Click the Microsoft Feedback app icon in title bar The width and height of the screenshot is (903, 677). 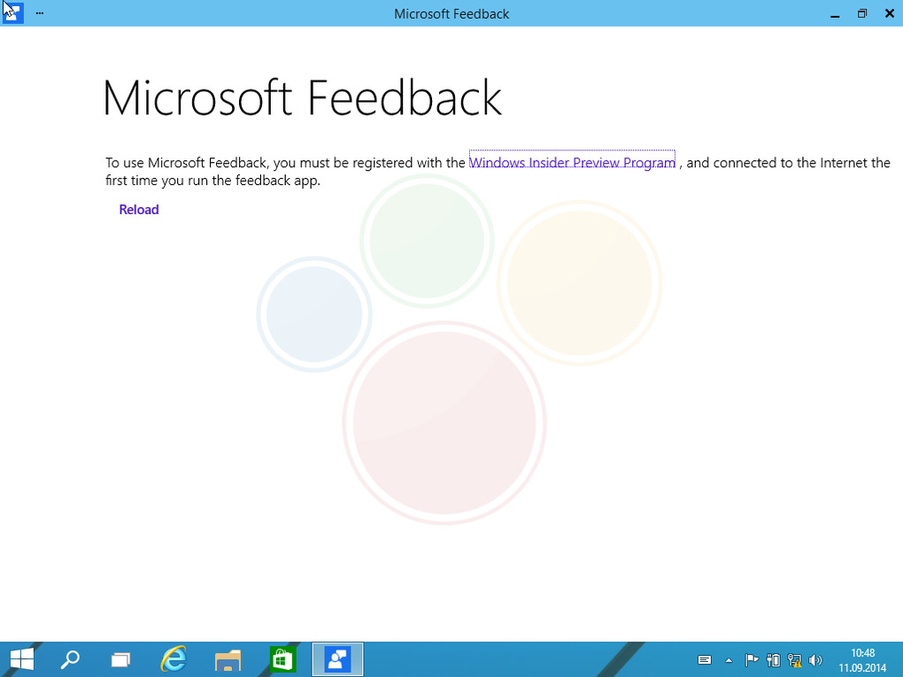point(12,13)
